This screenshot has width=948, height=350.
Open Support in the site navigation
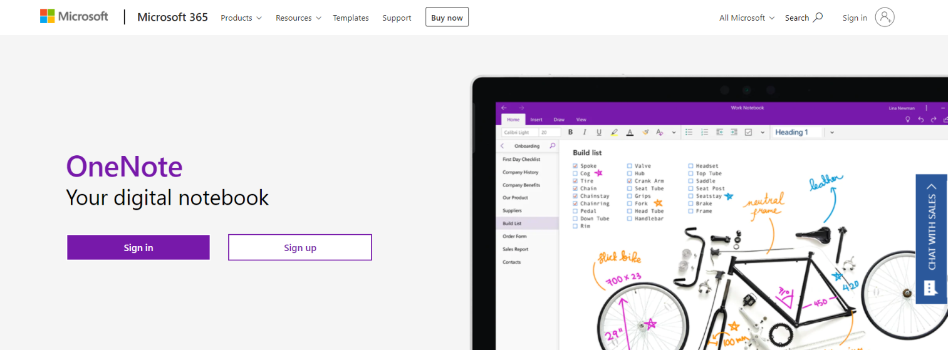397,18
